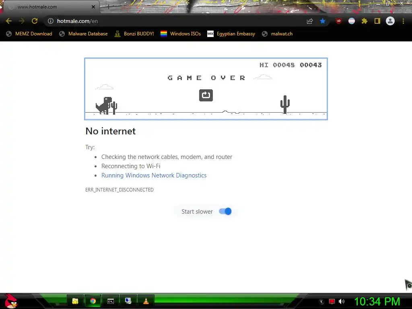412x309 pixels.
Task: Open Chrome's three-dot menu
Action: [x=403, y=21]
